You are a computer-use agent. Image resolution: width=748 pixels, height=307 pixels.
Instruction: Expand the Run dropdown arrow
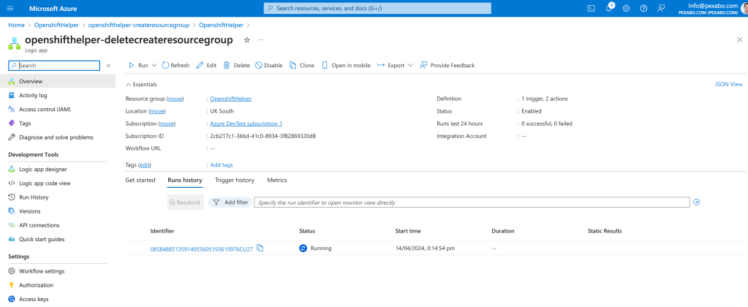pyautogui.click(x=154, y=65)
